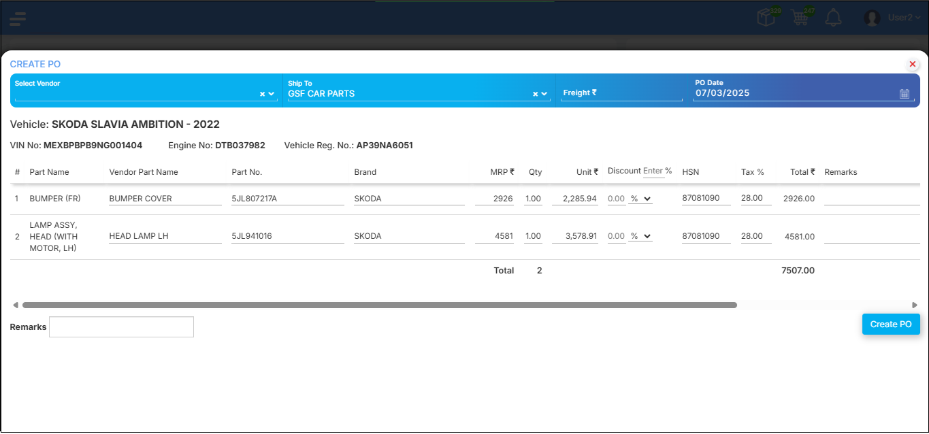The width and height of the screenshot is (929, 434).
Task: Click row total 2926.00
Action: click(800, 199)
